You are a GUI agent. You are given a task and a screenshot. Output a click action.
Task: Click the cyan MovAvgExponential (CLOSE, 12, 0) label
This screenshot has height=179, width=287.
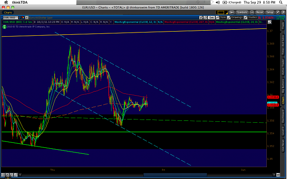[x=135, y=22]
